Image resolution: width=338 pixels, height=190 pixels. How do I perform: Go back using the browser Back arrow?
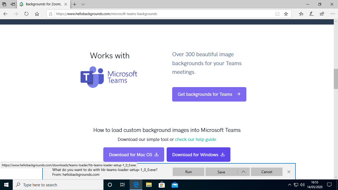coord(5,14)
